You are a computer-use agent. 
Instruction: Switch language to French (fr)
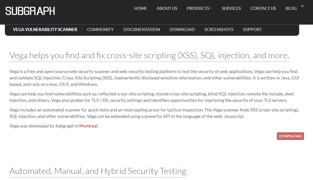303,6
